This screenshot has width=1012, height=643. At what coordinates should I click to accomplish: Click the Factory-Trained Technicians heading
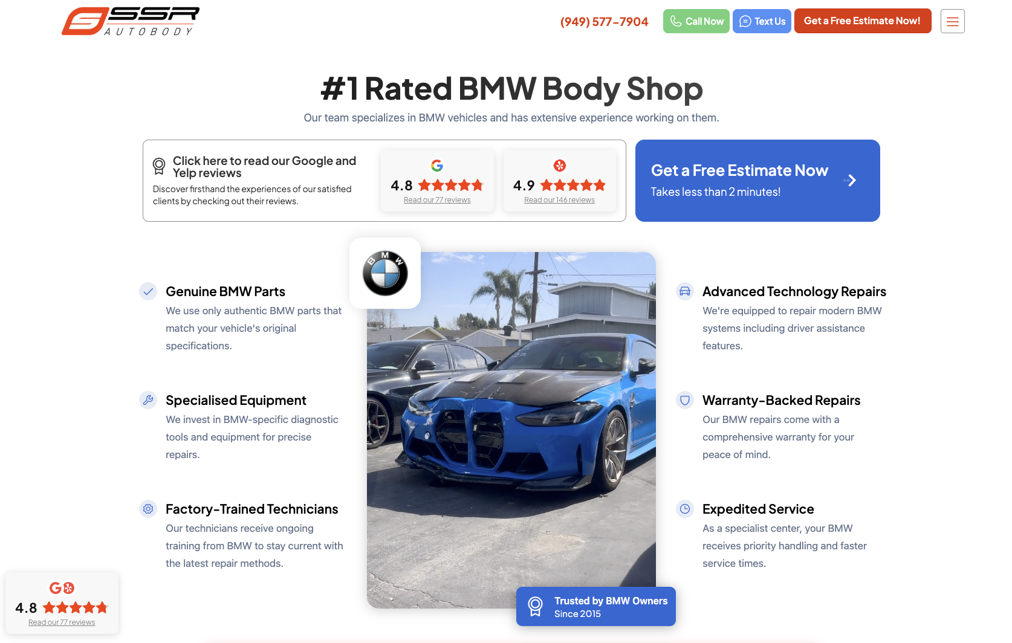coord(252,509)
